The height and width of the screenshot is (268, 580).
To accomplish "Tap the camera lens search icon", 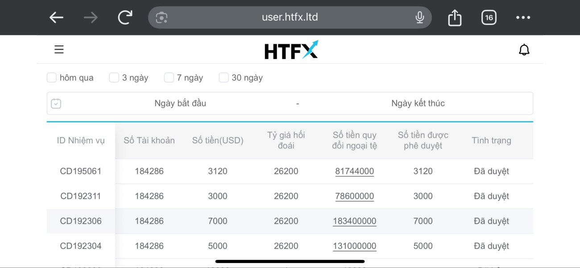I will tap(162, 18).
